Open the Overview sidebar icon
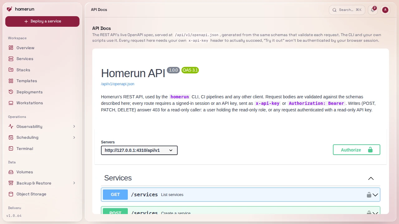Image resolution: width=399 pixels, height=224 pixels. 11,48
